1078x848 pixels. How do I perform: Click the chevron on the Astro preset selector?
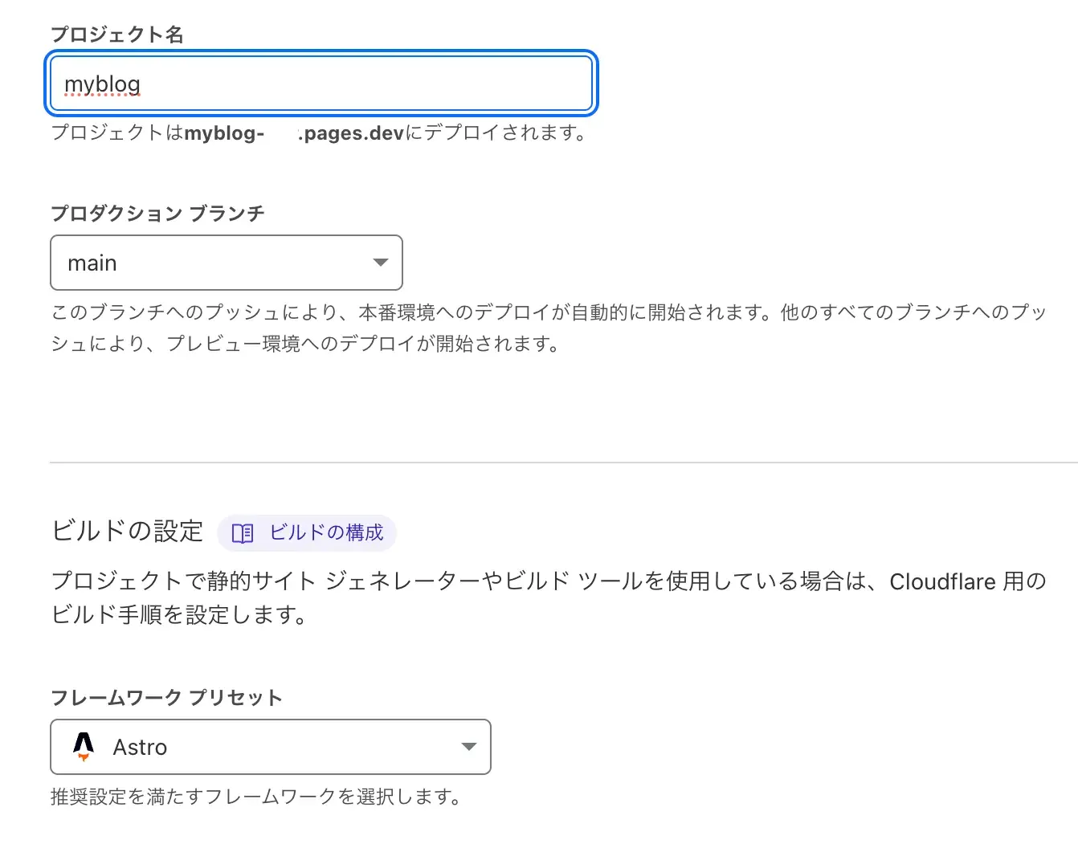[x=468, y=747]
